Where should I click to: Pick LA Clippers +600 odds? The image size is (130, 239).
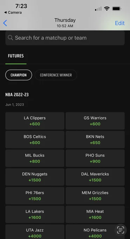(35, 121)
